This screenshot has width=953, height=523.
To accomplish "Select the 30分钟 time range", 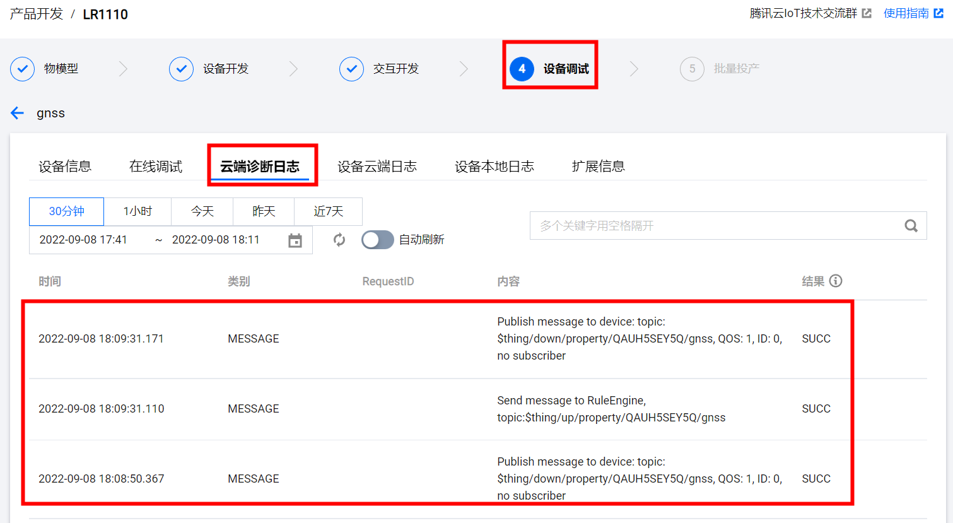I will pyautogui.click(x=66, y=211).
